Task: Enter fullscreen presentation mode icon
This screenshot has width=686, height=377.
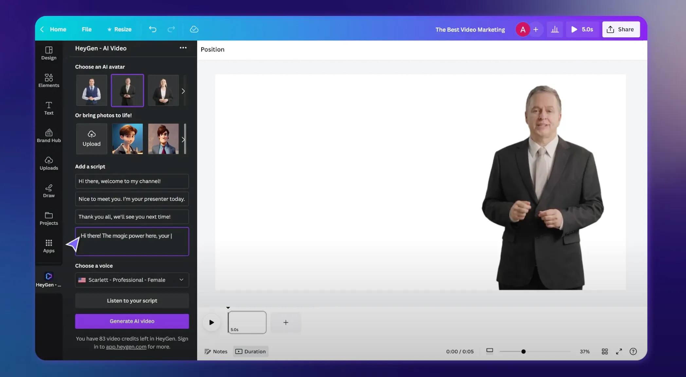Action: (619, 351)
